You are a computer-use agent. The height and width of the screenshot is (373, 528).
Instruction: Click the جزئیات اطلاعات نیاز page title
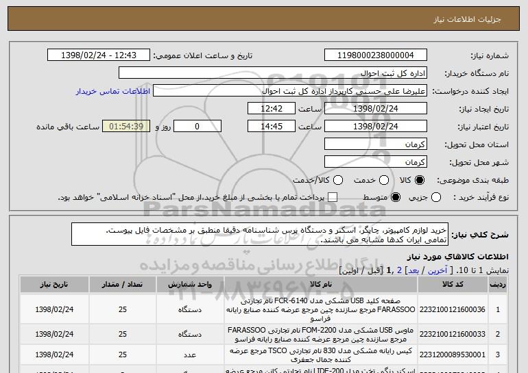[x=467, y=19]
